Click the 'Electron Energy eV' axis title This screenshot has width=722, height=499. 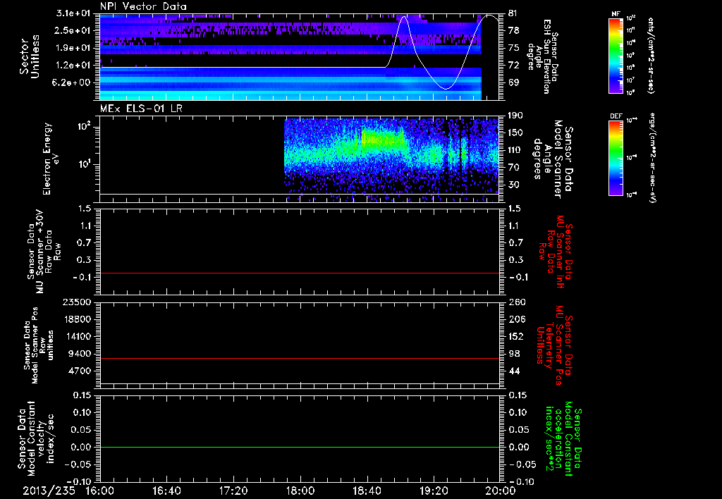50,159
